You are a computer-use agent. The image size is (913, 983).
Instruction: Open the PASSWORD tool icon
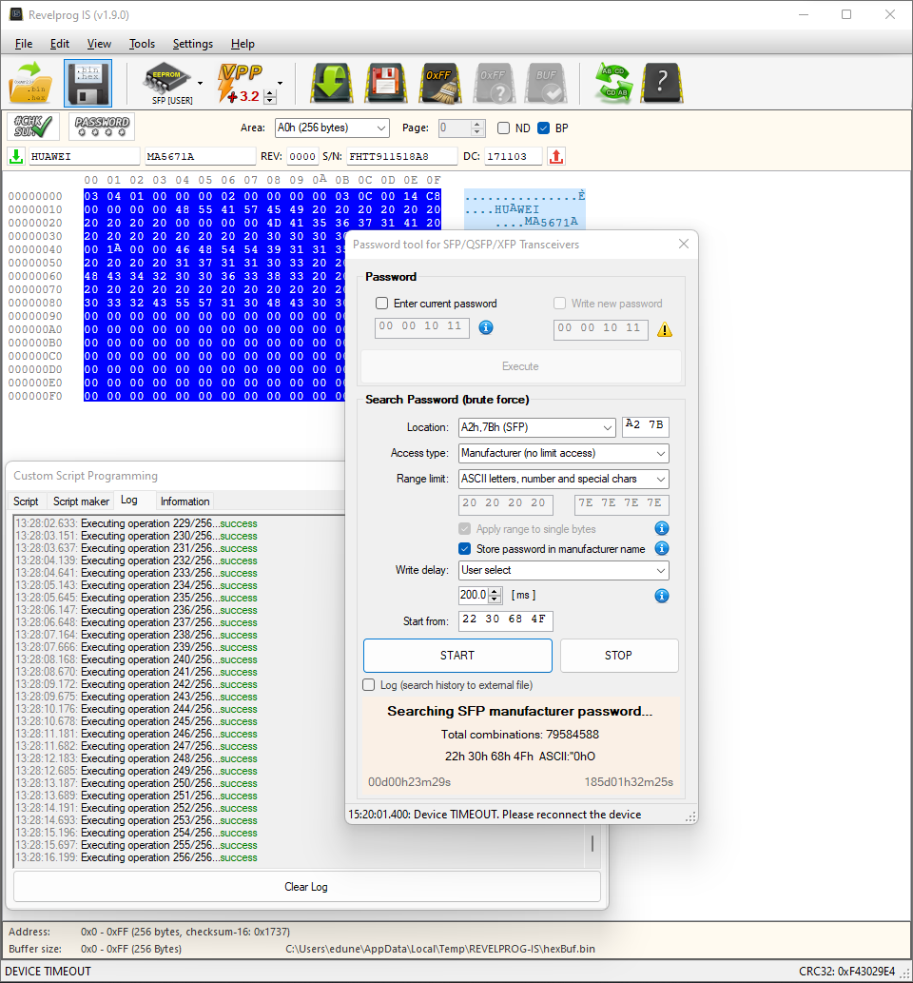tap(102, 127)
